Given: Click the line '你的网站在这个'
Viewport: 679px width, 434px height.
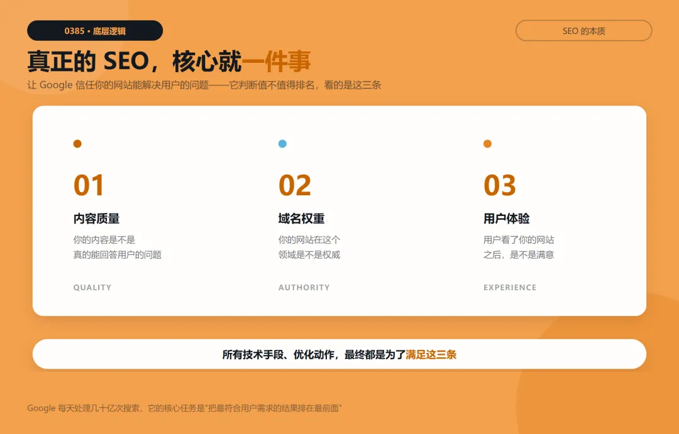Looking at the screenshot, I should [x=309, y=240].
